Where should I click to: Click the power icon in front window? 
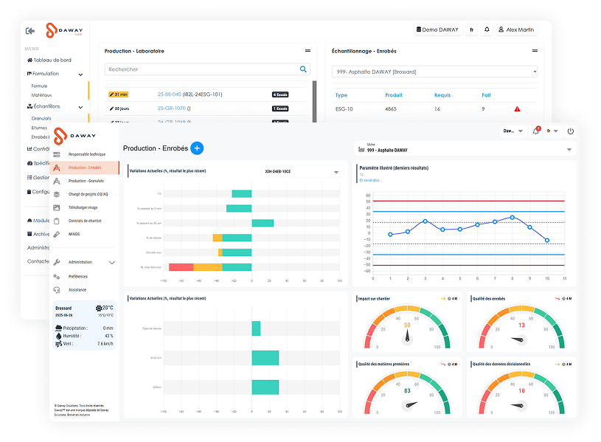tap(570, 131)
